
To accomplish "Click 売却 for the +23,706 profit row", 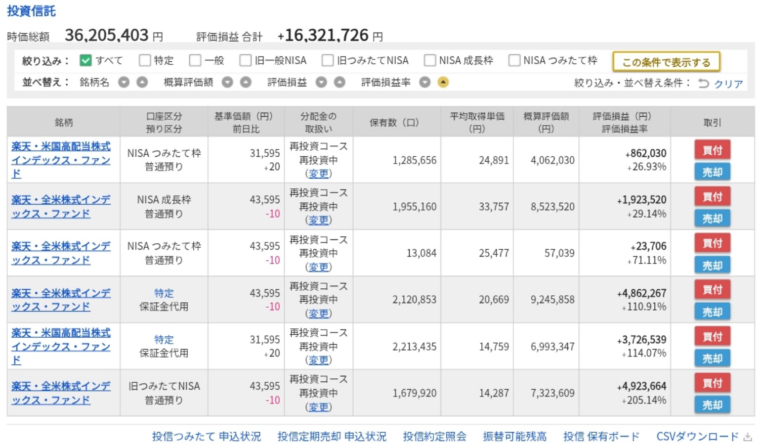I will coord(712,266).
